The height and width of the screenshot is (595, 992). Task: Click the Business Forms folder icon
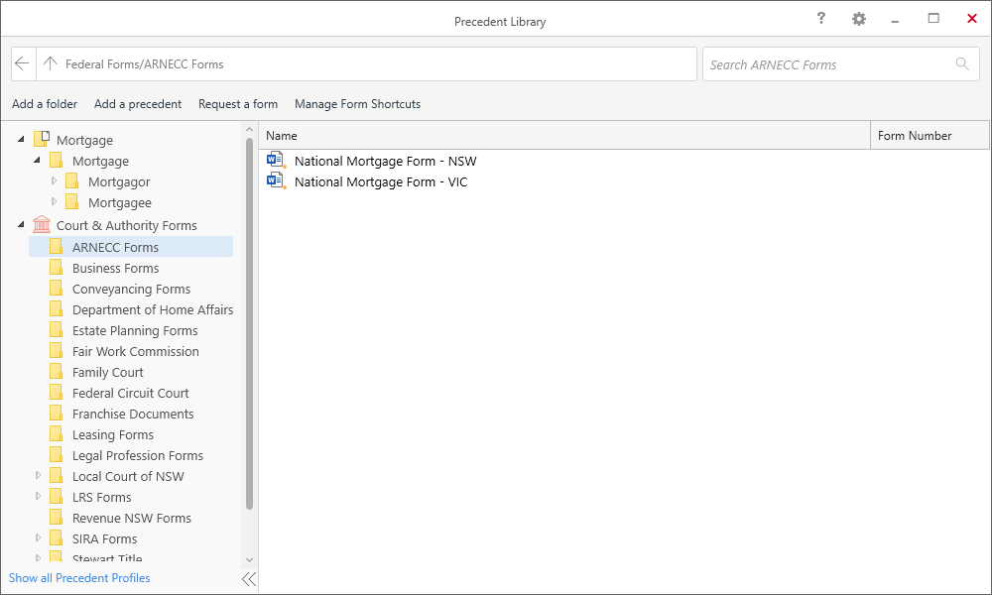(x=57, y=267)
